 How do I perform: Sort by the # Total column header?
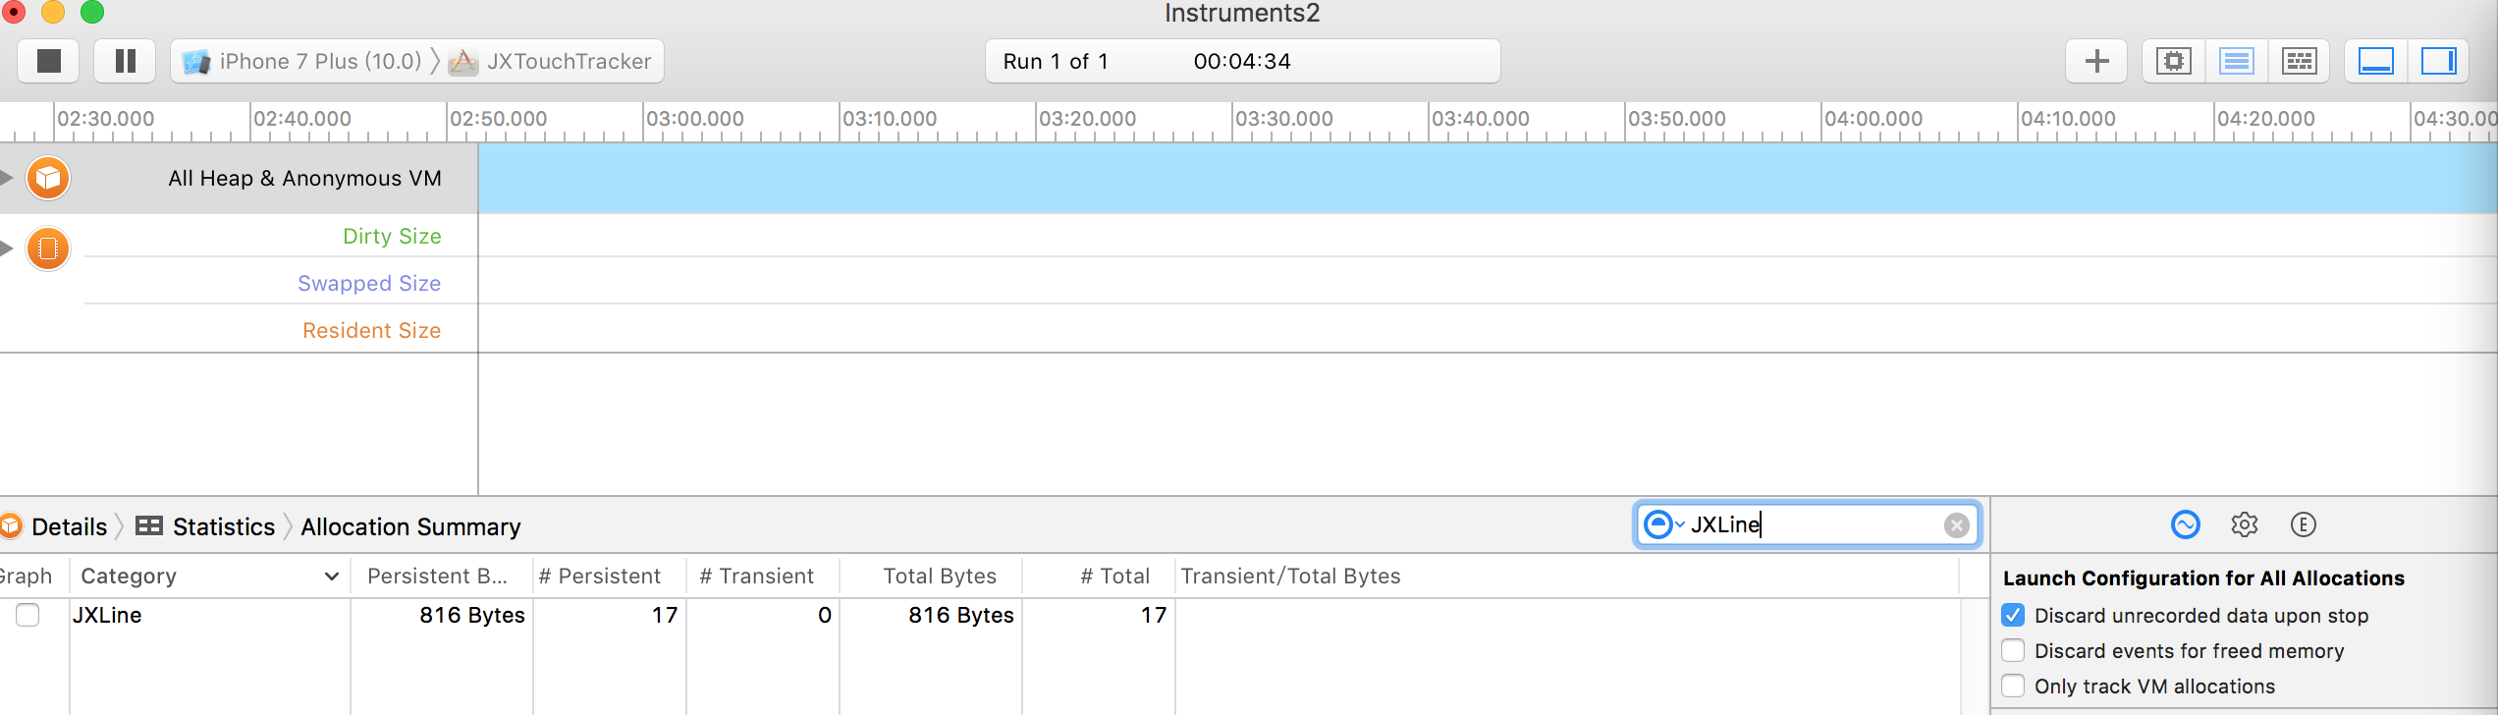click(1099, 576)
